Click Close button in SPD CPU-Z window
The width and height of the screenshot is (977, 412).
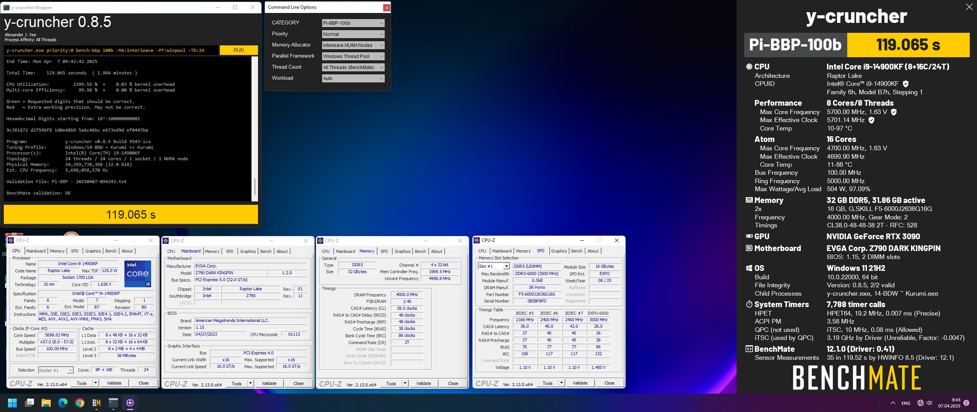[x=609, y=383]
